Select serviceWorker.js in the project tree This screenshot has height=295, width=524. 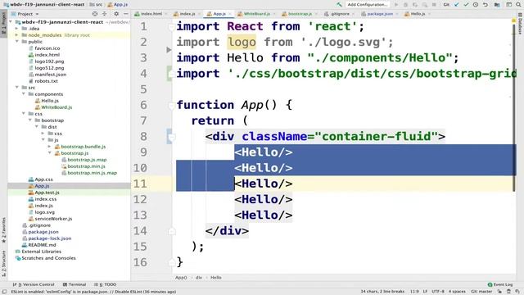tap(53, 219)
